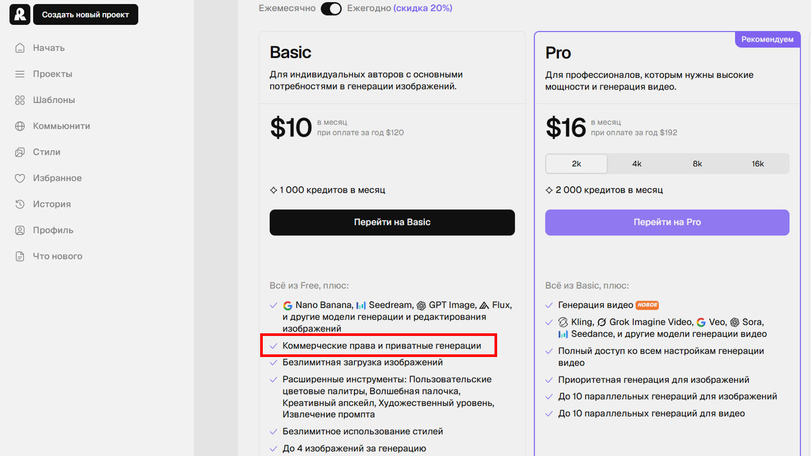
Task: Click the Ежемесячно billing label
Action: (287, 8)
